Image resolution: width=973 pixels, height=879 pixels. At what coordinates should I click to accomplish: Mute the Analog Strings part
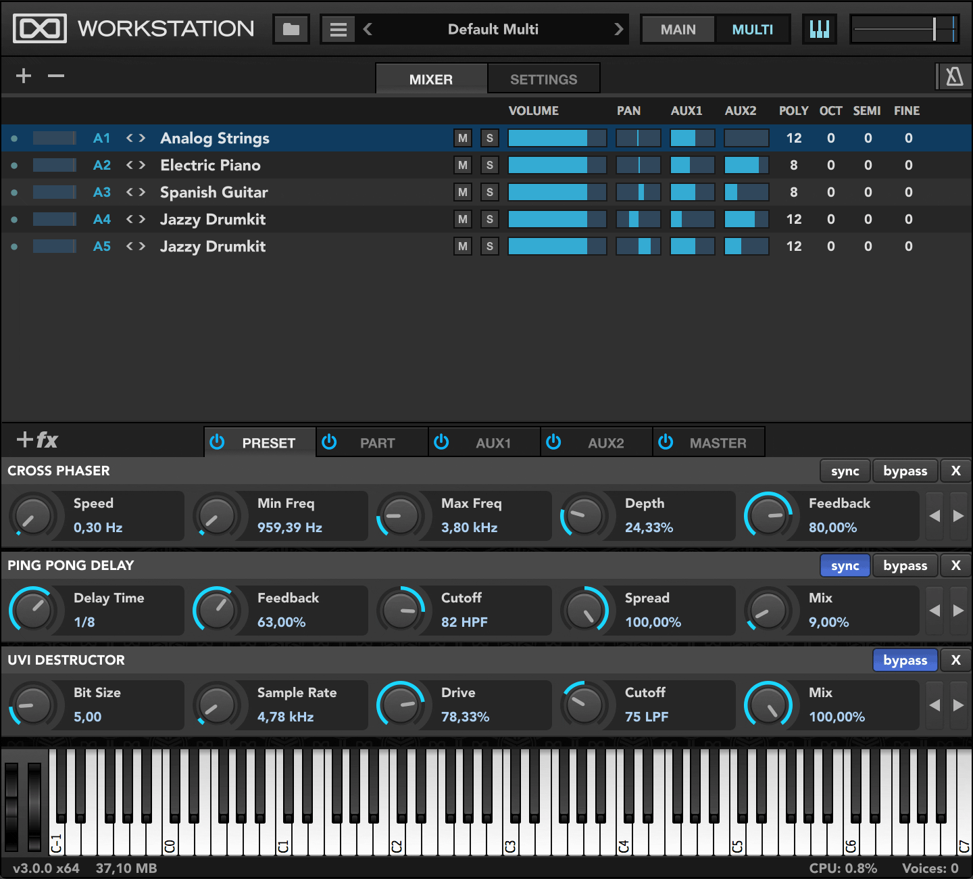pyautogui.click(x=463, y=138)
